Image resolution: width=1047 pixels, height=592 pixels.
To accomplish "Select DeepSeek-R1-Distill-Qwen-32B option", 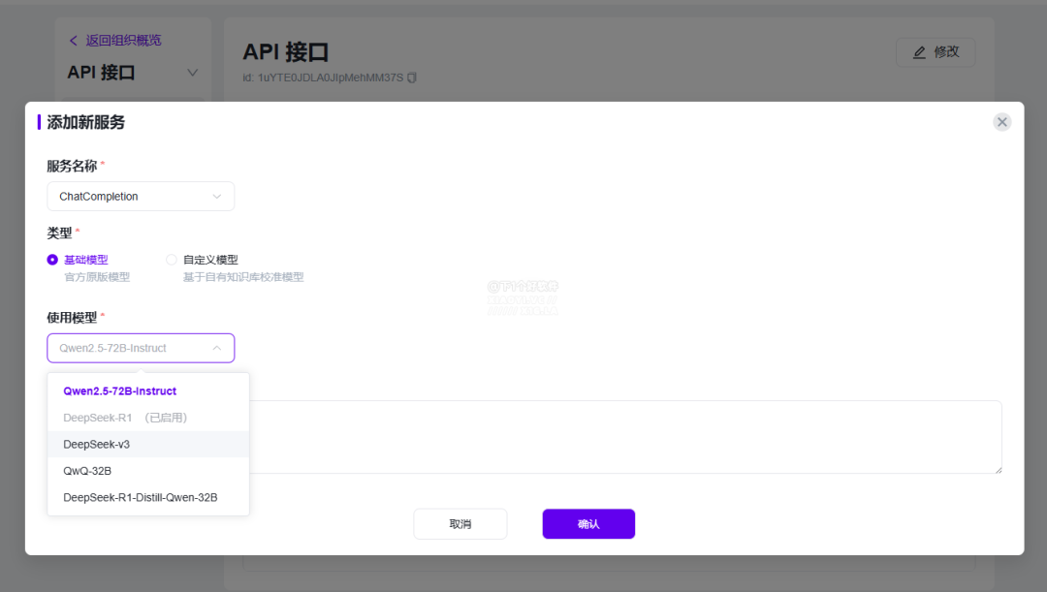I will click(x=148, y=498).
